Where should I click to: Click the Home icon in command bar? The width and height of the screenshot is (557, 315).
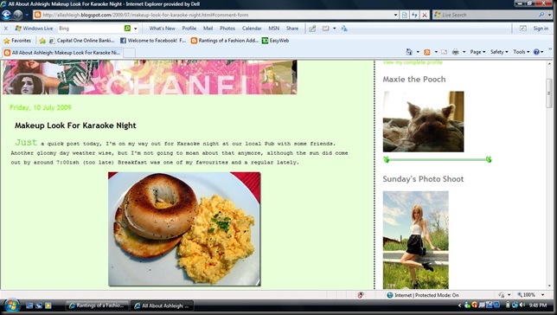pyautogui.click(x=409, y=52)
